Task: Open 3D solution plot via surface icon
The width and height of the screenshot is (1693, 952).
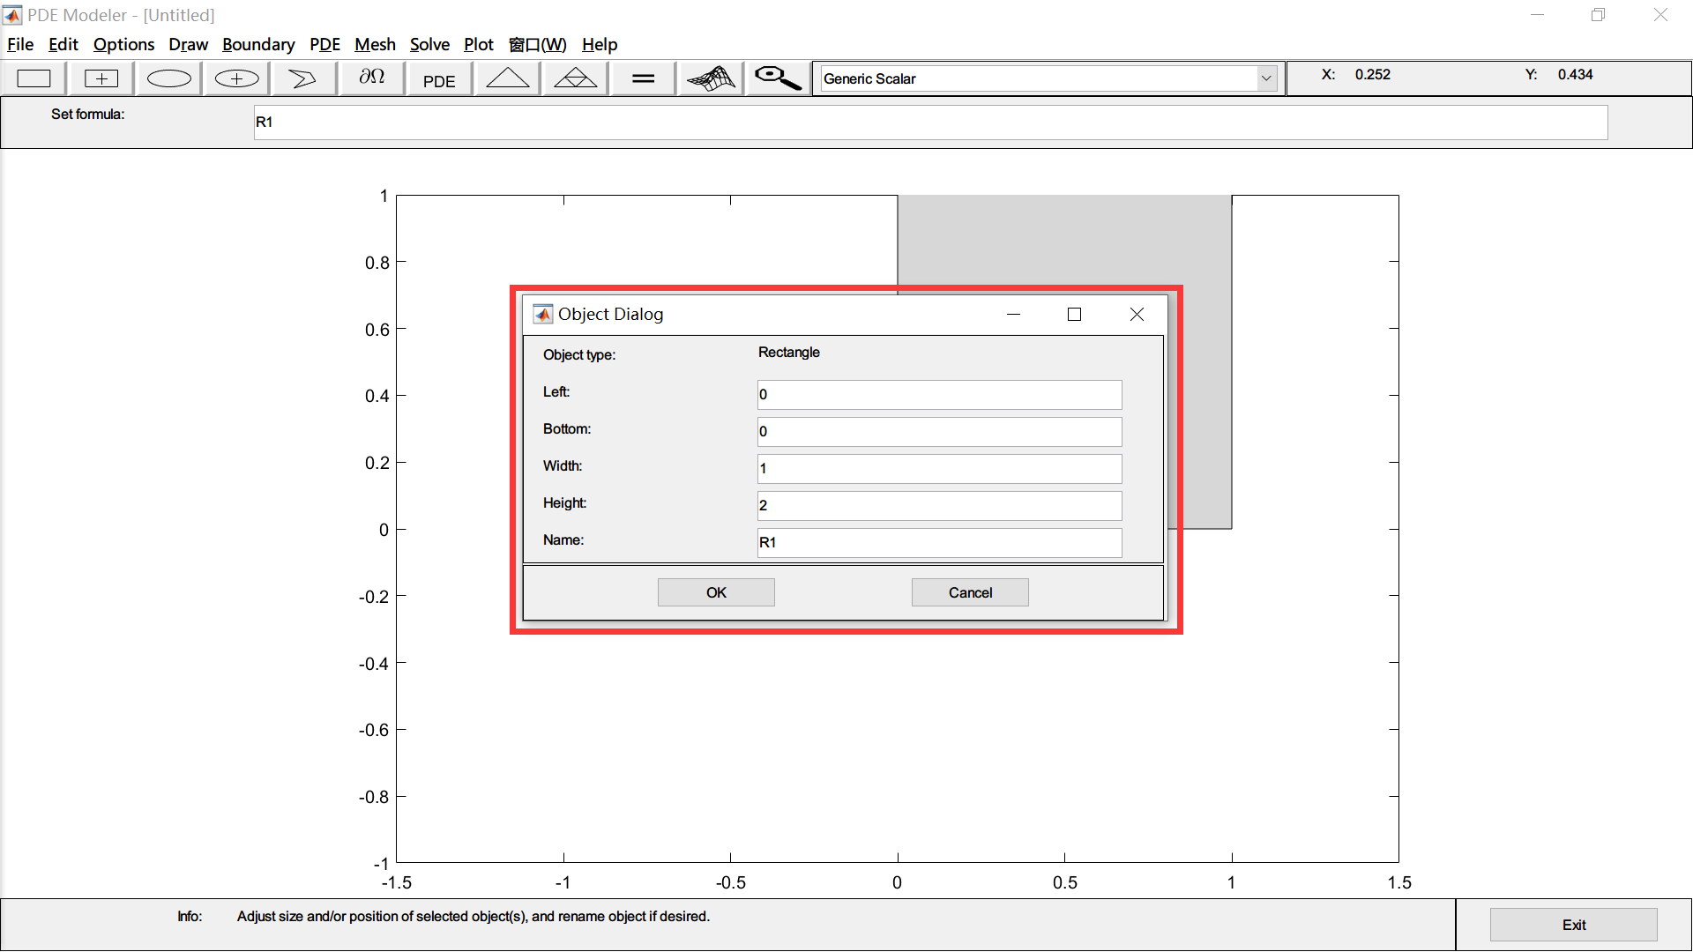Action: (710, 78)
